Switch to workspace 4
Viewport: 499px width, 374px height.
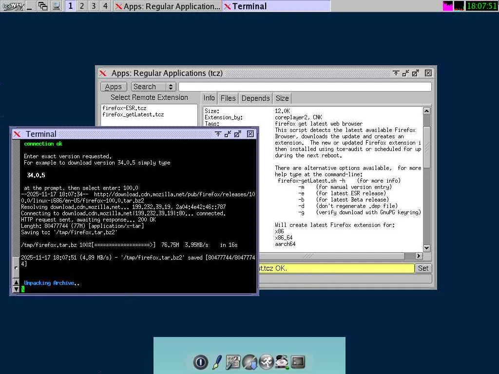click(105, 6)
